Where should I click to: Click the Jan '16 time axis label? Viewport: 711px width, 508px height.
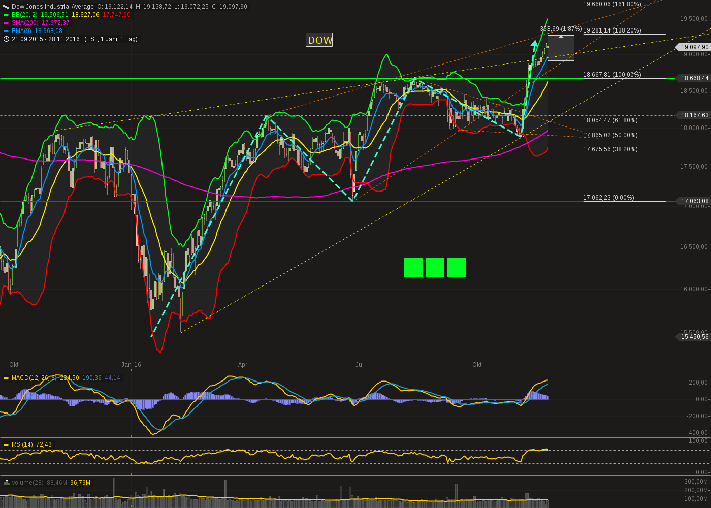point(131,365)
